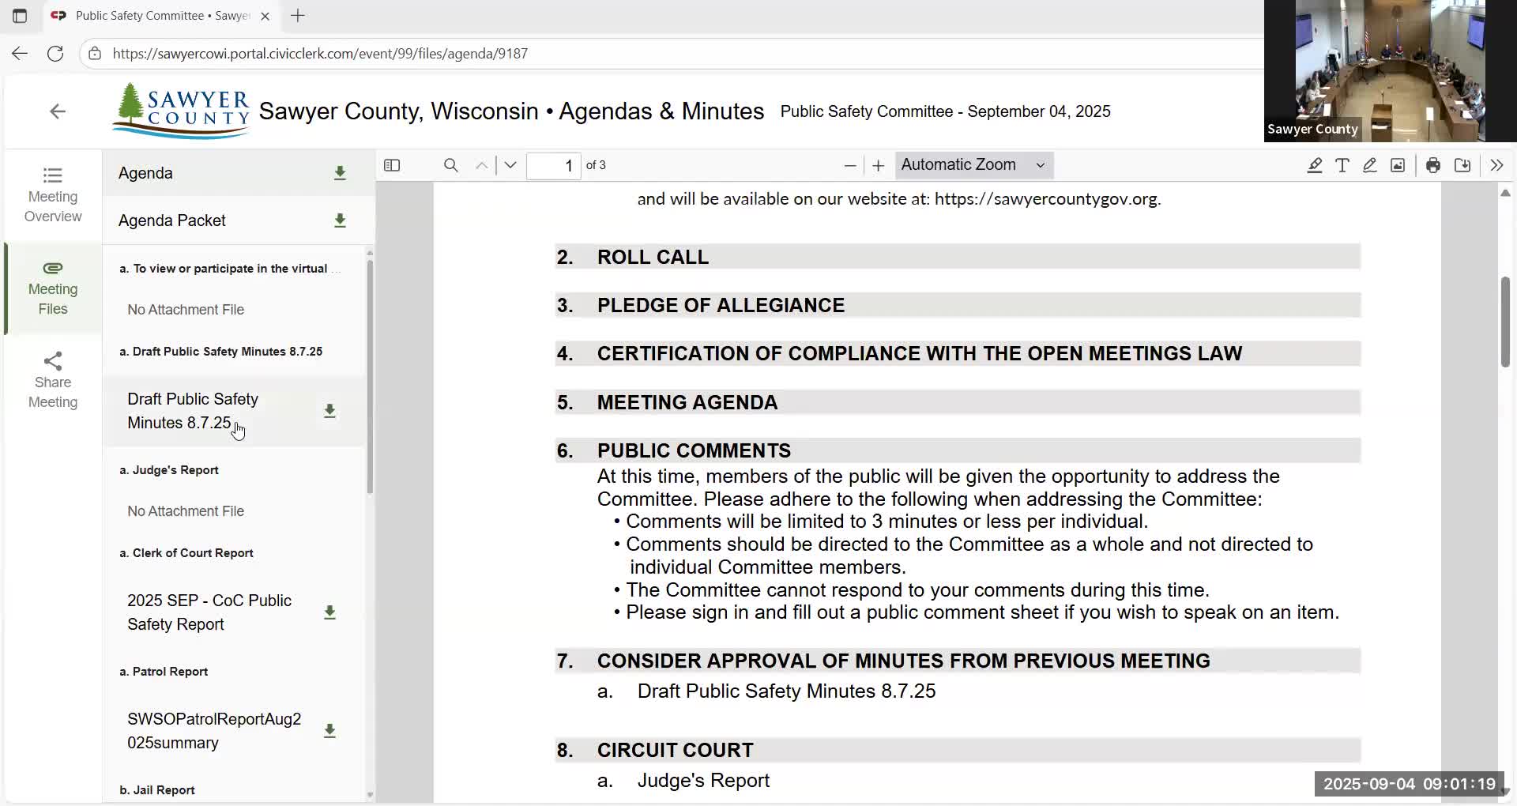Screen dimensions: 1517x806
Task: Go to next PDF page
Action: coord(510,165)
